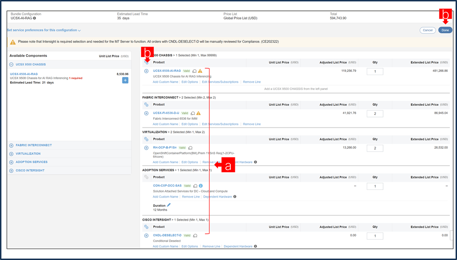The image size is (457, 260).
Task: Edit Duration using the pencil icon
Action: (x=169, y=205)
